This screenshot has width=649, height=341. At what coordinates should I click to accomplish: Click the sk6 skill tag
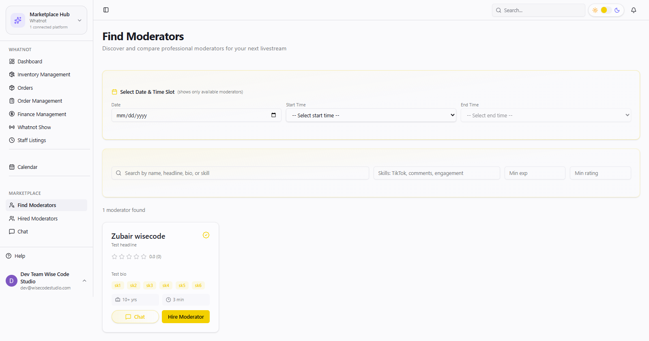pyautogui.click(x=198, y=285)
